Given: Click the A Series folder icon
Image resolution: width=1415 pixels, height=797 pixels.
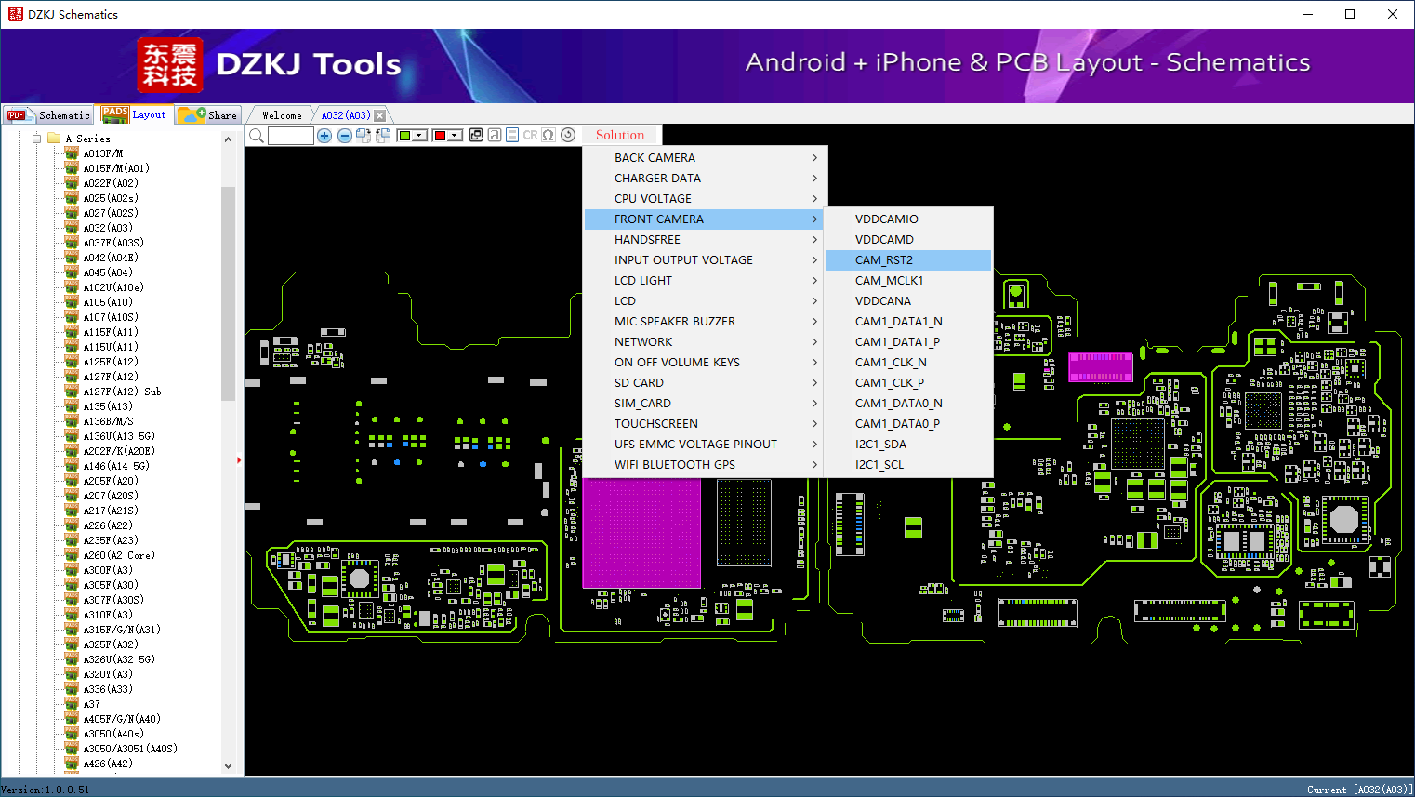Looking at the screenshot, I should [54, 139].
